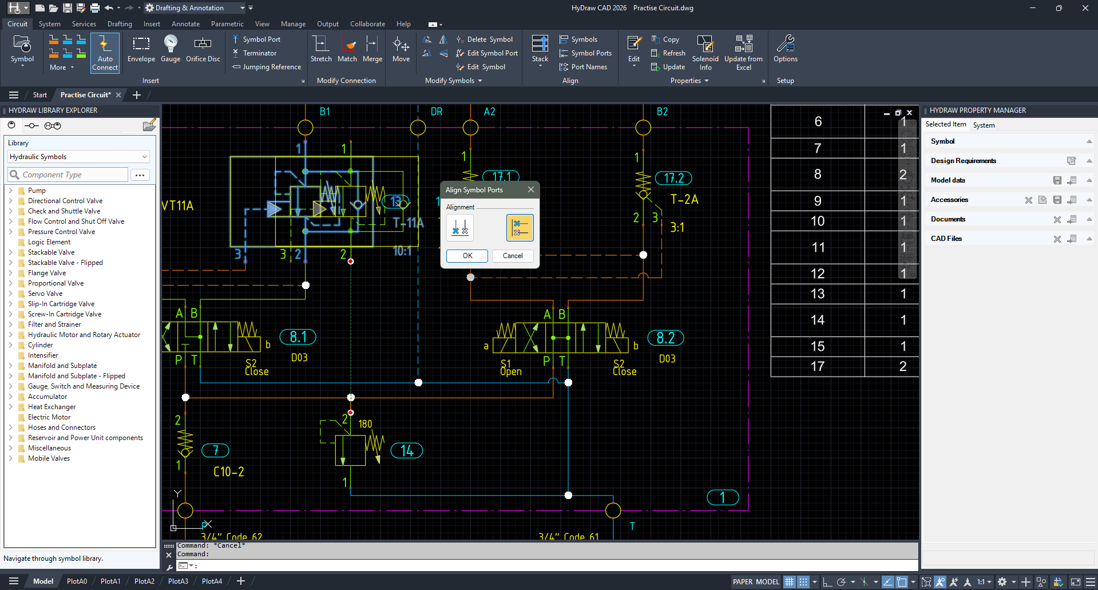Screen dimensions: 1098x590
Task: Switch to the Annotate ribbon tab
Action: coord(185,23)
